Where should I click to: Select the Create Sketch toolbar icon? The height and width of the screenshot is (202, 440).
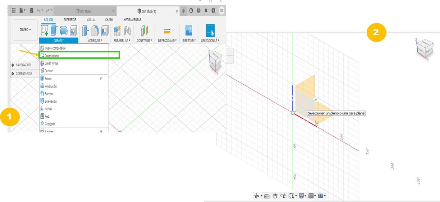(45, 31)
